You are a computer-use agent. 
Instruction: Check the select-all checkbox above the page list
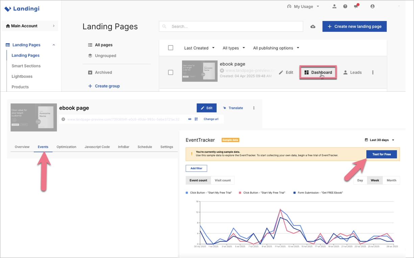pyautogui.click(x=171, y=48)
